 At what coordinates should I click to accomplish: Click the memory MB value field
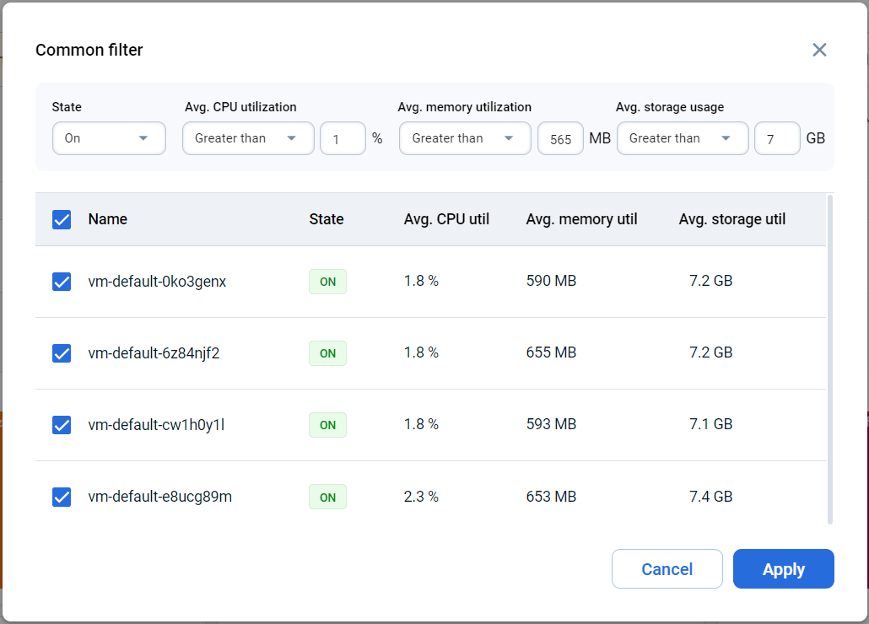pyautogui.click(x=560, y=138)
